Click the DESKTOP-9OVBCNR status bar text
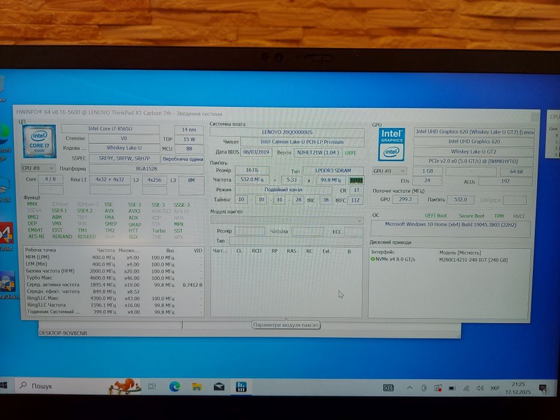This screenshot has width=560, height=420. tap(63, 333)
